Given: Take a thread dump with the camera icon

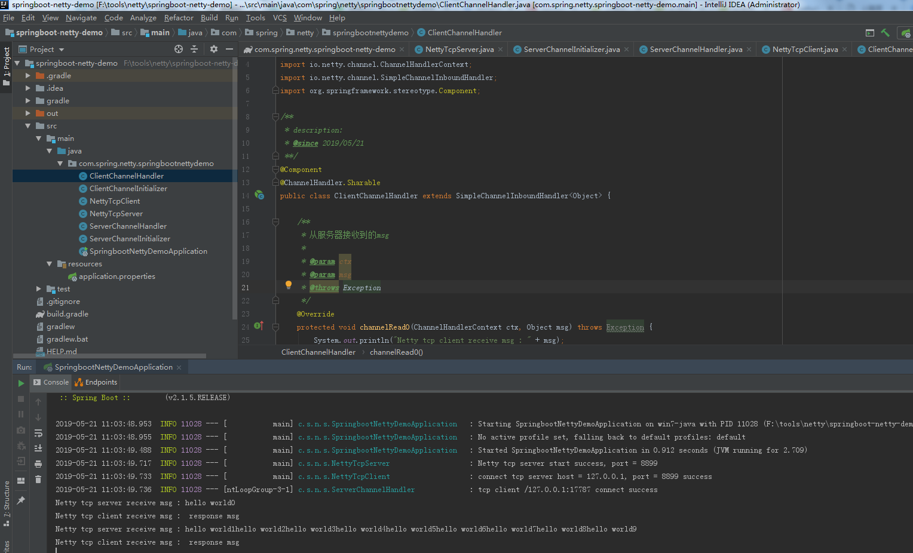Looking at the screenshot, I should 21,430.
